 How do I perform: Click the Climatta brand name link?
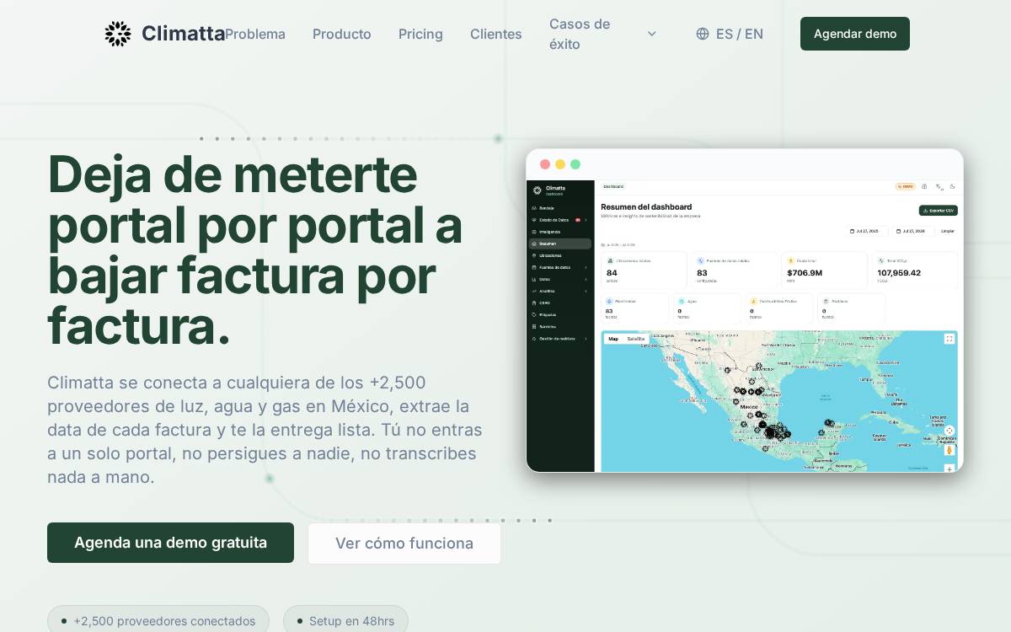coord(183,34)
